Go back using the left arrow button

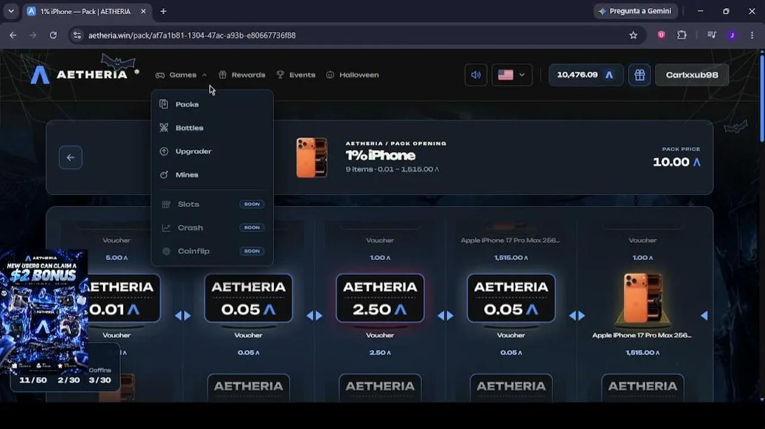coord(70,157)
